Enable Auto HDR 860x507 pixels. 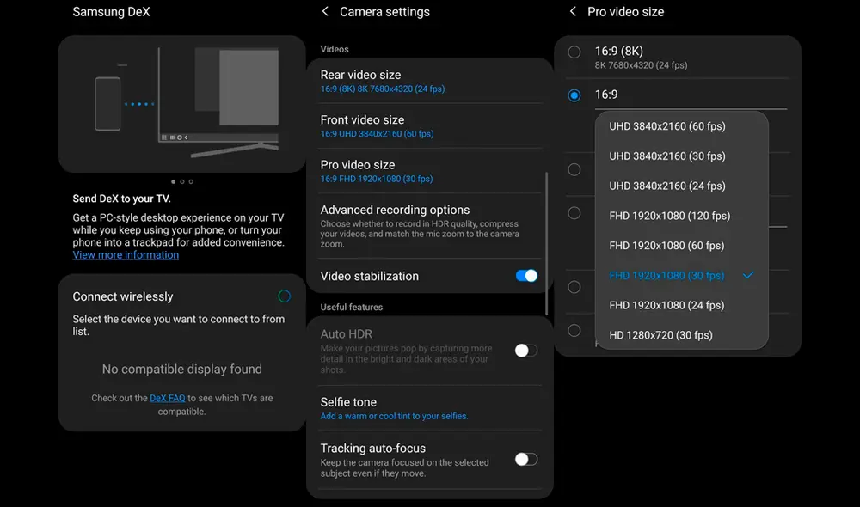[525, 350]
